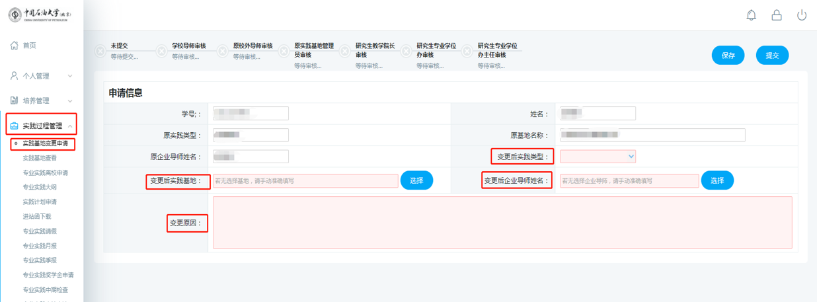
Task: Open the 变更后实践类型 dropdown
Action: coord(598,157)
